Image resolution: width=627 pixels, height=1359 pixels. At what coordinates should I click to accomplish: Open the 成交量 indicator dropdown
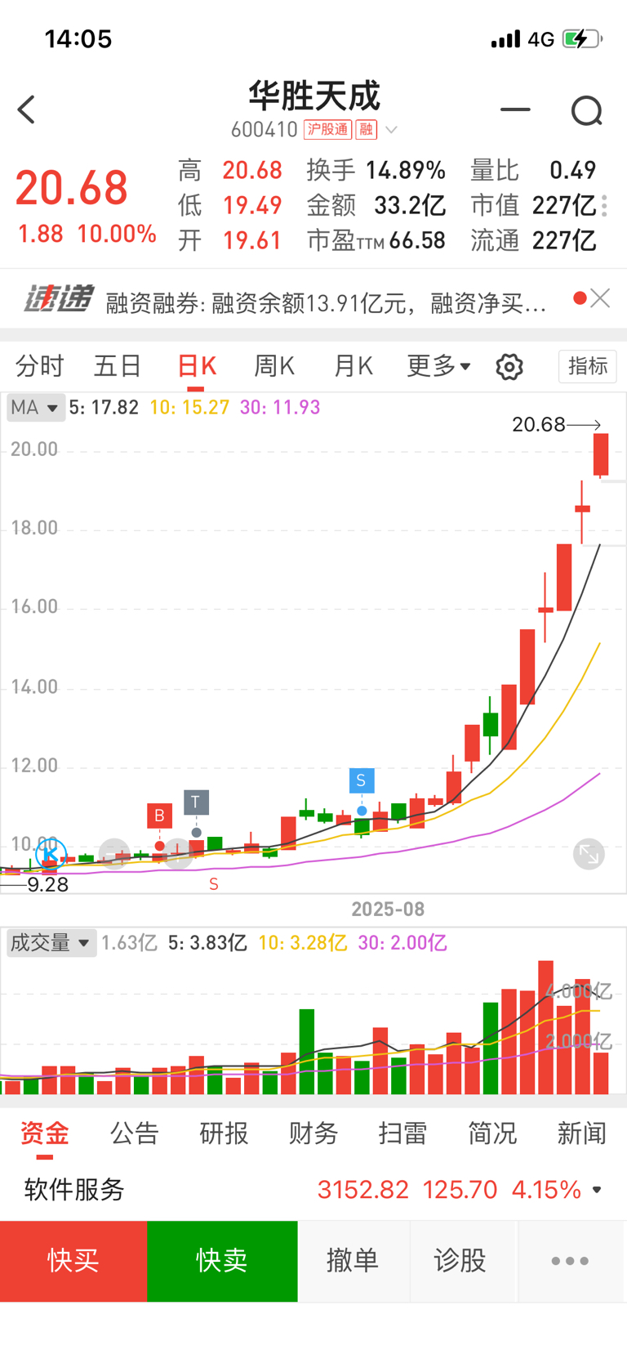51,943
